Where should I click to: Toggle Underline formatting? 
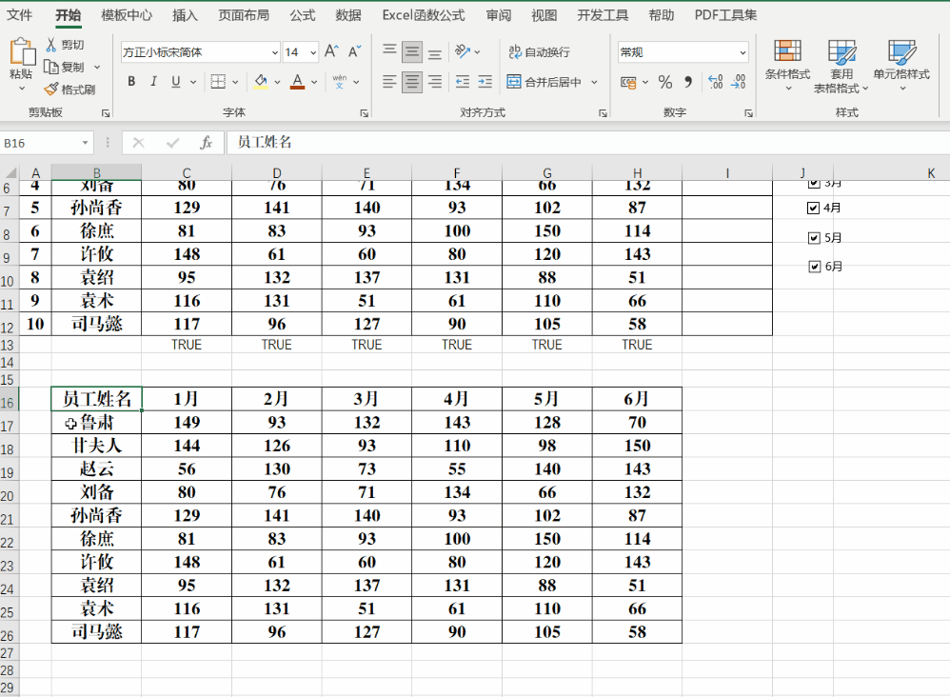tap(176, 81)
